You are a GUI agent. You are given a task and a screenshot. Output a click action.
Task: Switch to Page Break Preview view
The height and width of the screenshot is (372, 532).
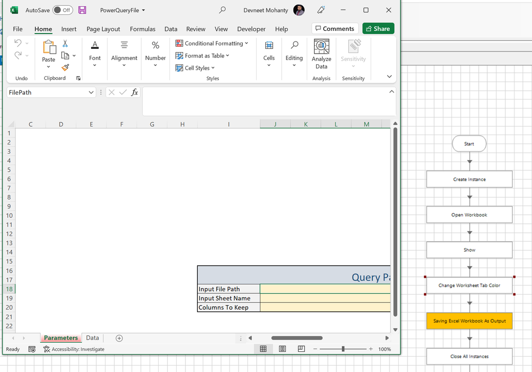(x=301, y=349)
